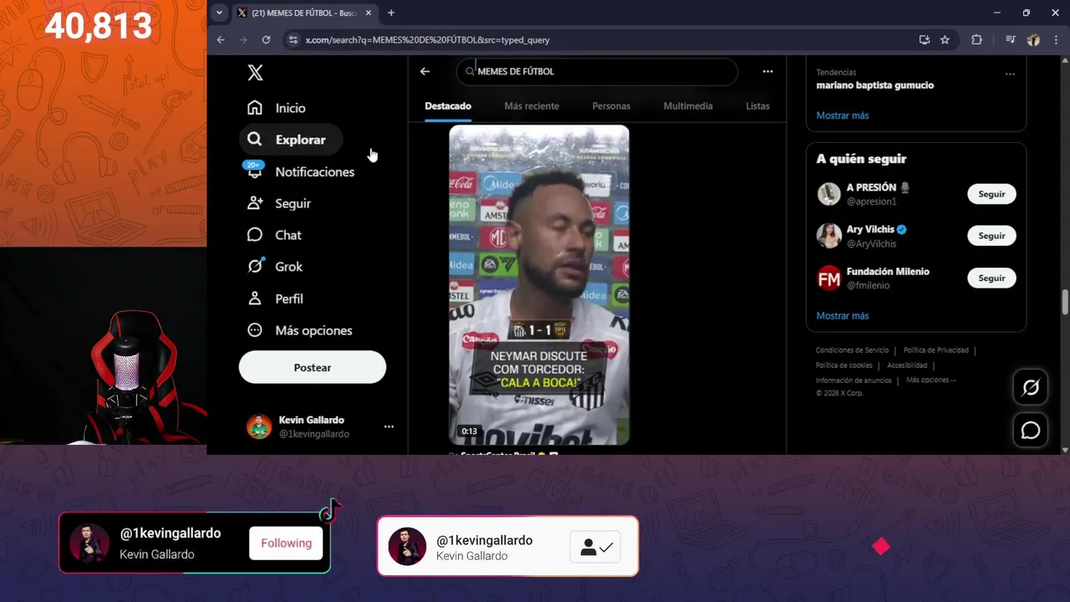Open Ary Vilchis profile avatar

click(828, 236)
